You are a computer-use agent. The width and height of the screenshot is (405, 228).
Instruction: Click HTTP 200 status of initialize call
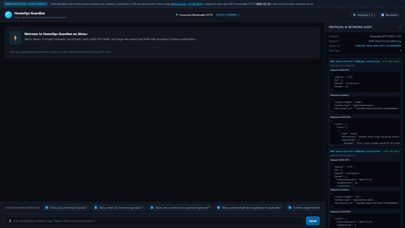pyautogui.click(x=391, y=151)
